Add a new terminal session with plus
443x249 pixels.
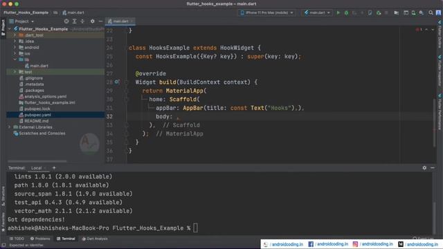tap(54, 167)
